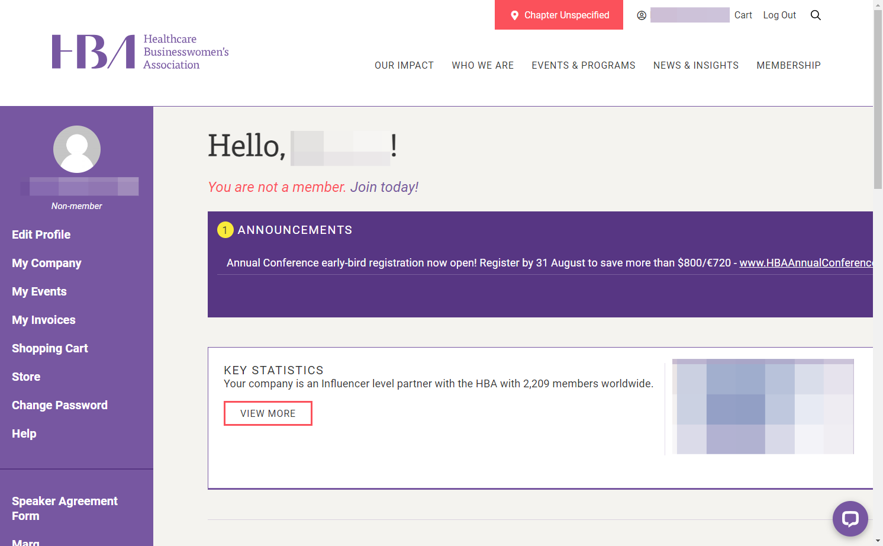This screenshot has width=883, height=546.
Task: Click the user account icon
Action: (642, 15)
